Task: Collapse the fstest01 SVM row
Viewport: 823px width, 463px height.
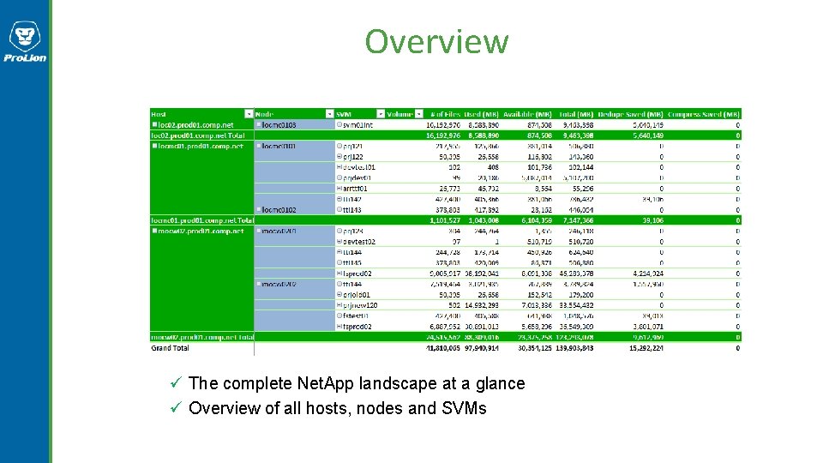Action: click(339, 316)
